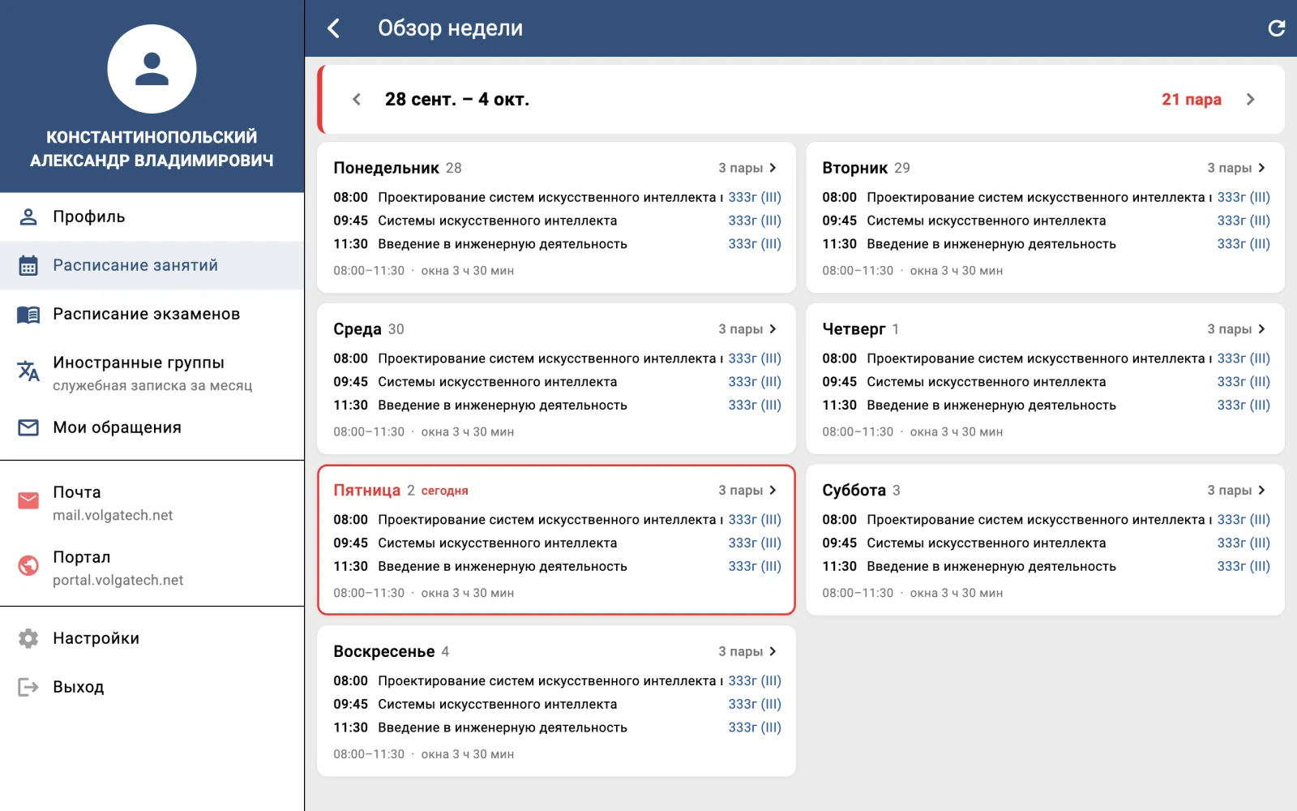Click the gear icon for Настройки
Screen dimensions: 1297x811
coord(28,638)
